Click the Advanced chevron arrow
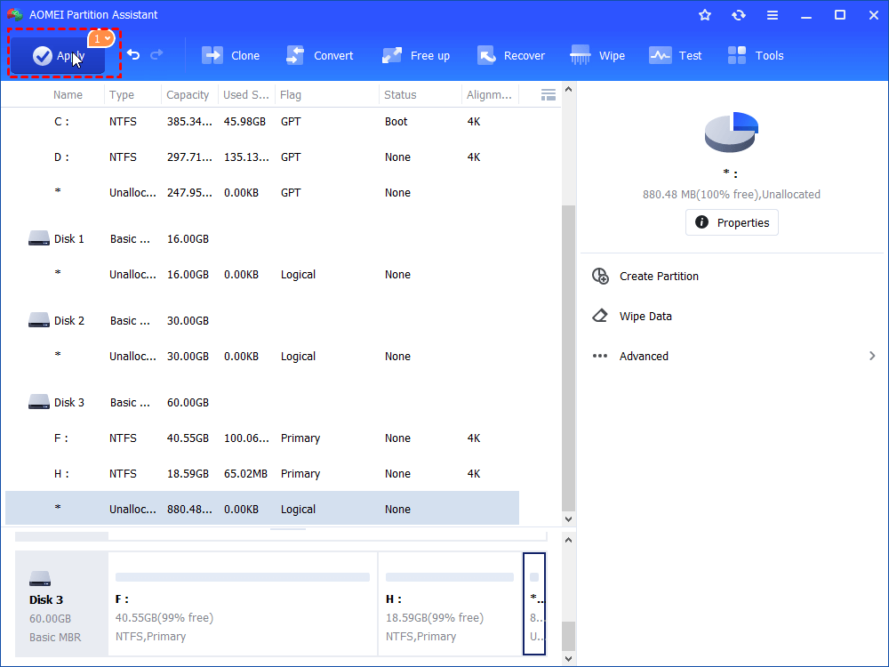Viewport: 889px width, 667px height. [x=872, y=357]
